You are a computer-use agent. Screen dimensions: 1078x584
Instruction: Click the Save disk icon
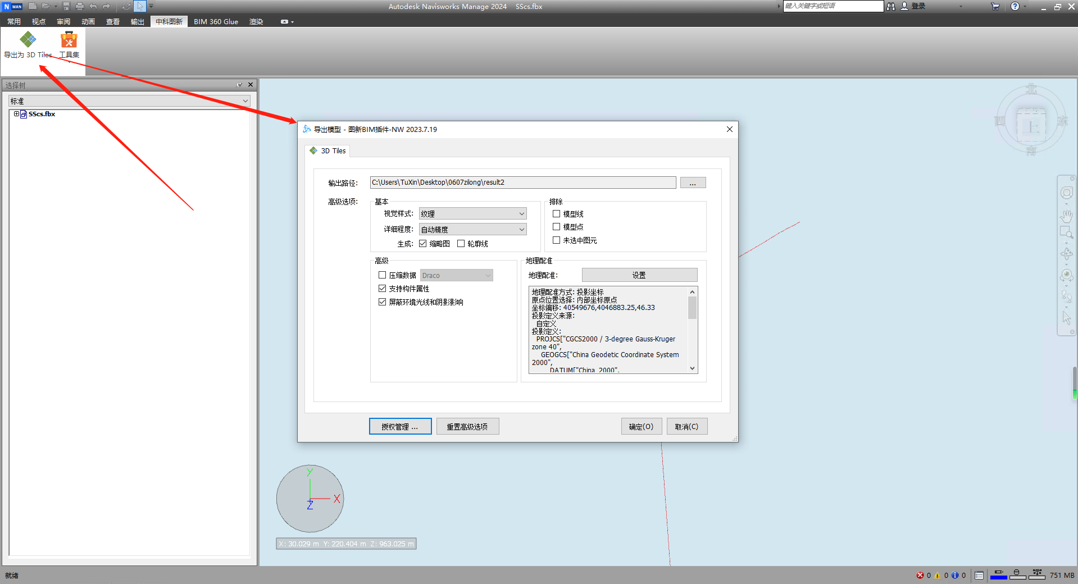pyautogui.click(x=66, y=6)
